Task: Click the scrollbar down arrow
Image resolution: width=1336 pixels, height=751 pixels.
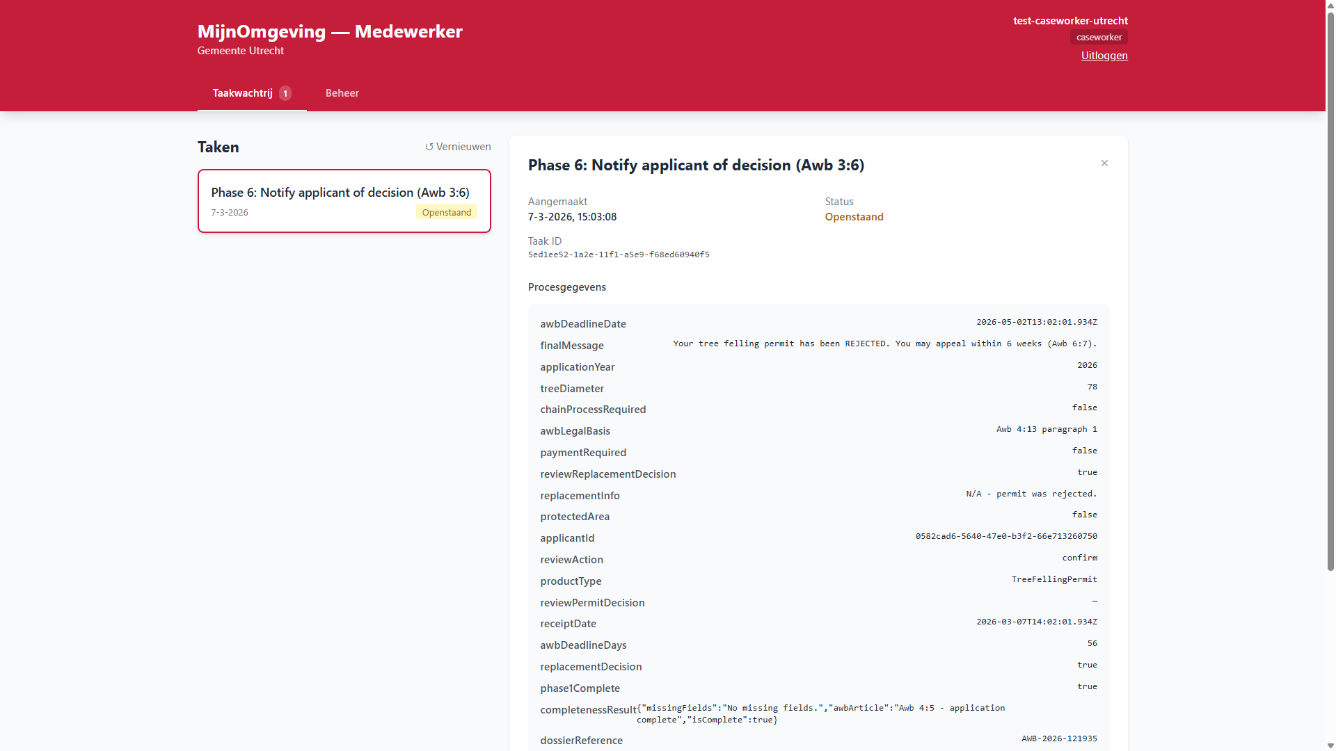Action: [x=1330, y=745]
